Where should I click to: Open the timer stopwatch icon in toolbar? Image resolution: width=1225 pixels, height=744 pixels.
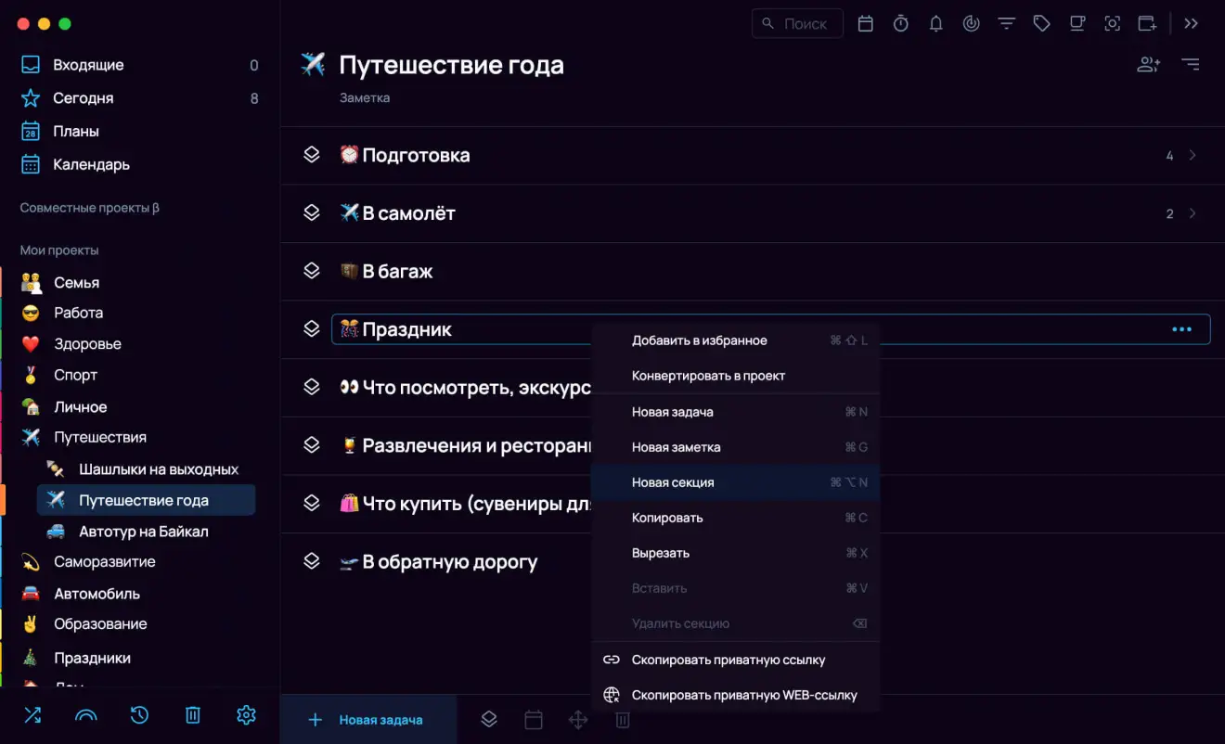(900, 24)
